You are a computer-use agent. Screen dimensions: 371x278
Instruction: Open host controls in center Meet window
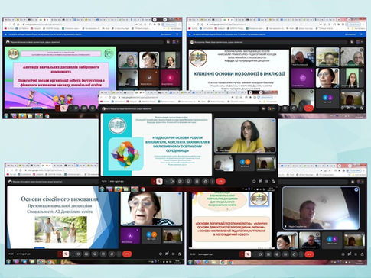pos(273,181)
